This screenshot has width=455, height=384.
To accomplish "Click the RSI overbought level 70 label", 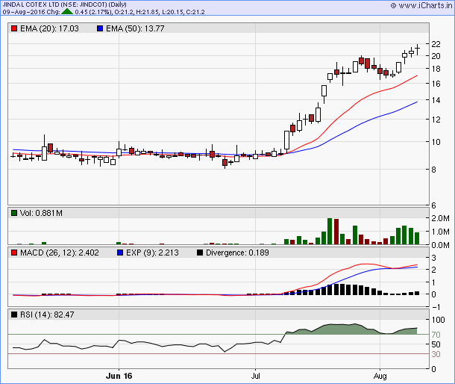I will point(436,335).
